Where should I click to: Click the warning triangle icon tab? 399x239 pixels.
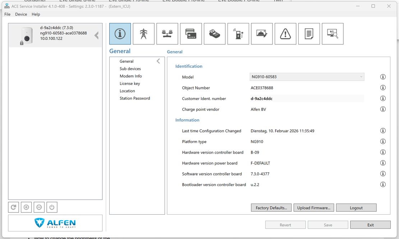point(285,34)
